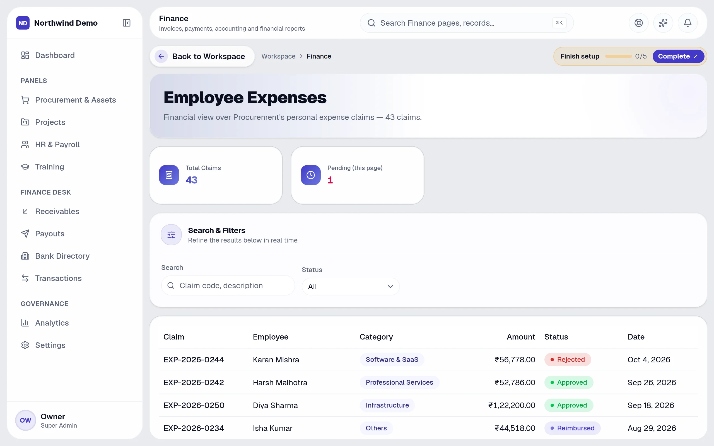Screen dimensions: 714x446
Task: Click claim EXP-2026-0244
Action: [x=194, y=360]
